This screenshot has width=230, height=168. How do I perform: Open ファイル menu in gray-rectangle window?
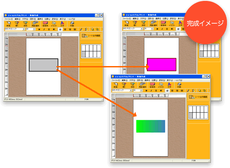8,19
